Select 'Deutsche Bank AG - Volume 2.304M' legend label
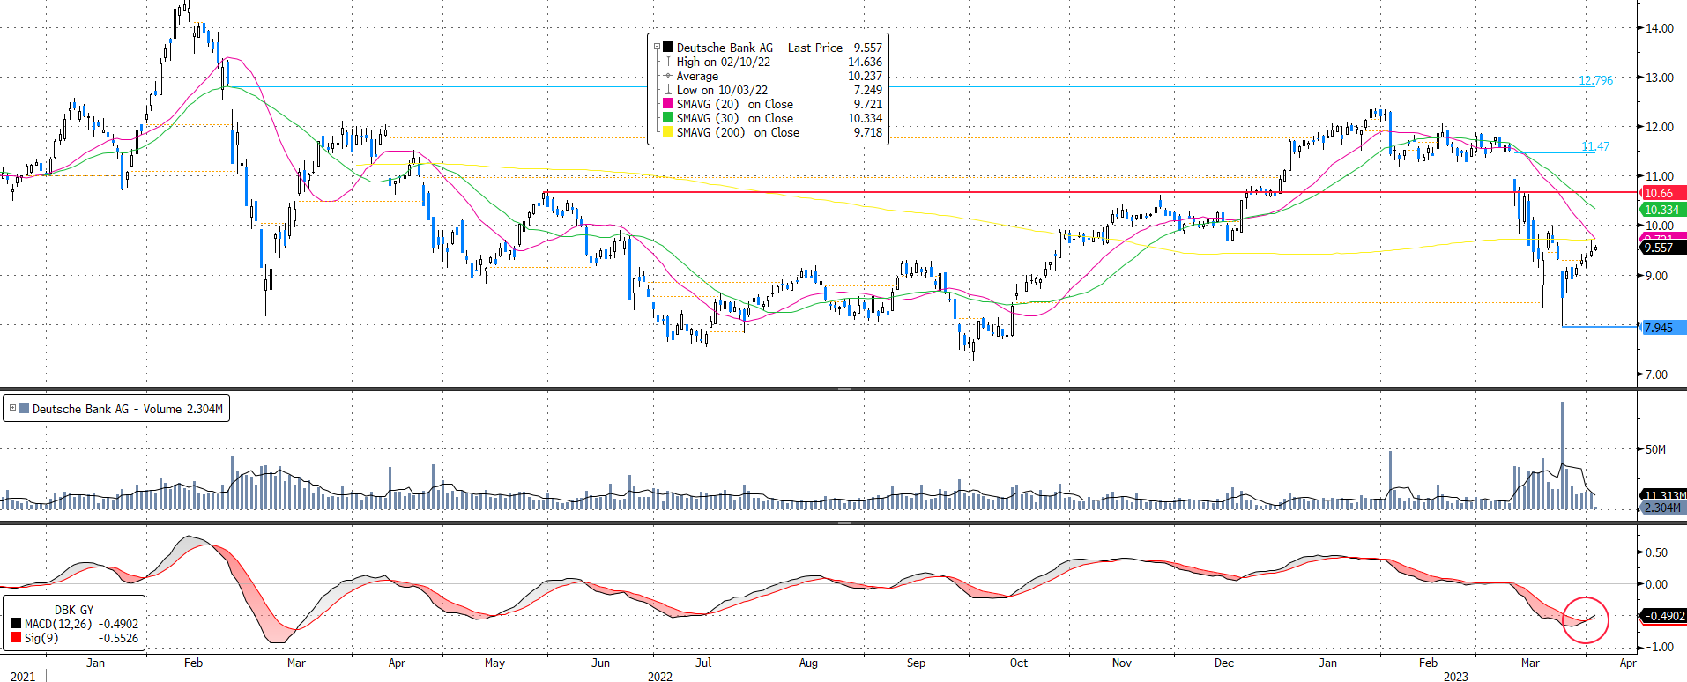Screen dimensions: 1687x682 point(128,409)
